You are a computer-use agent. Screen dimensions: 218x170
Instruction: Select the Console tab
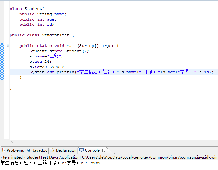[92, 150]
